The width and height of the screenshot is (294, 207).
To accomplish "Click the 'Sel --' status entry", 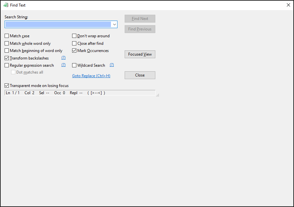I will [44, 93].
